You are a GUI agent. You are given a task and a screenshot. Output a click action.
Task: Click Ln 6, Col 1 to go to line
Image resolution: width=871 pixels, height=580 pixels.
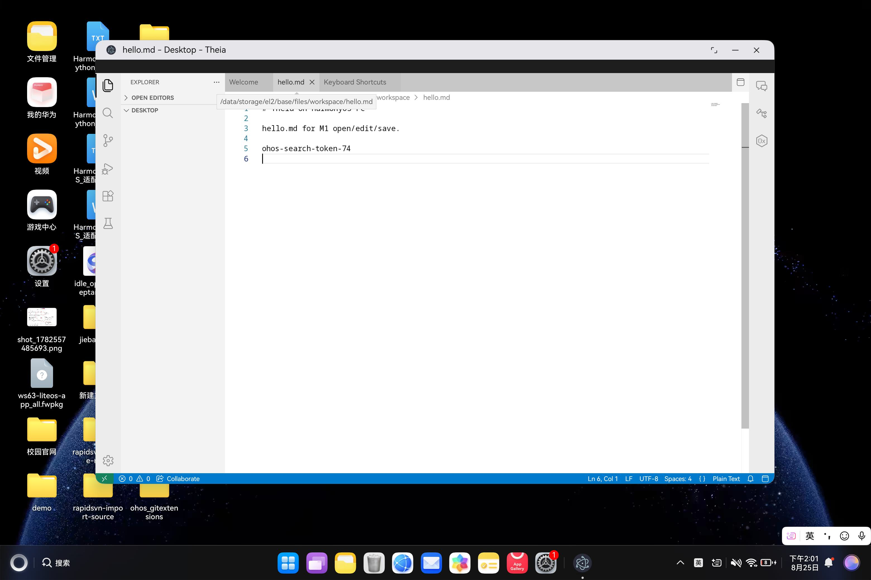[602, 479]
